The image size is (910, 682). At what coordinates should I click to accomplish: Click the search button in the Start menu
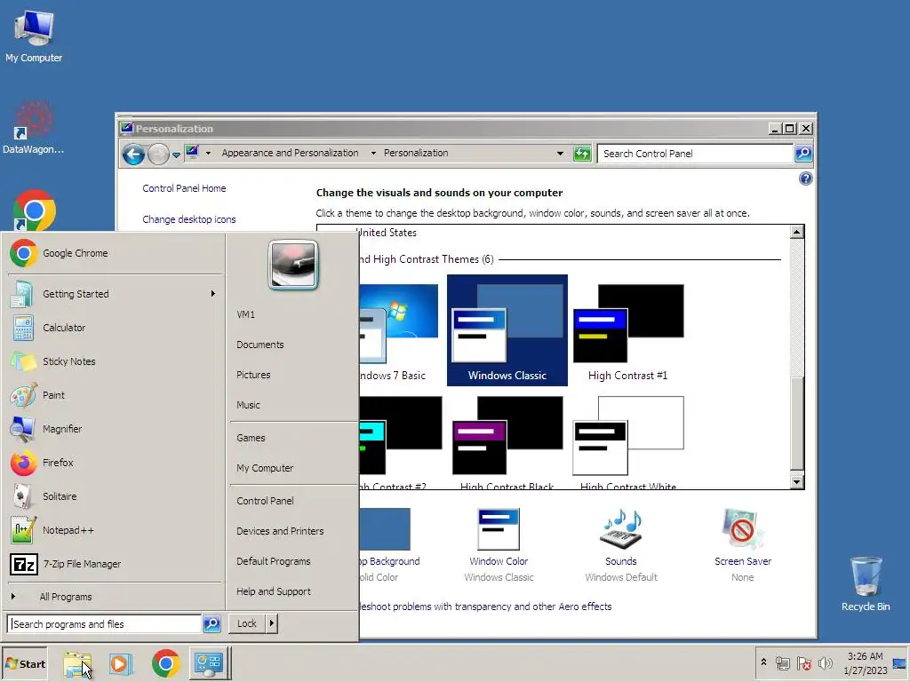click(212, 624)
